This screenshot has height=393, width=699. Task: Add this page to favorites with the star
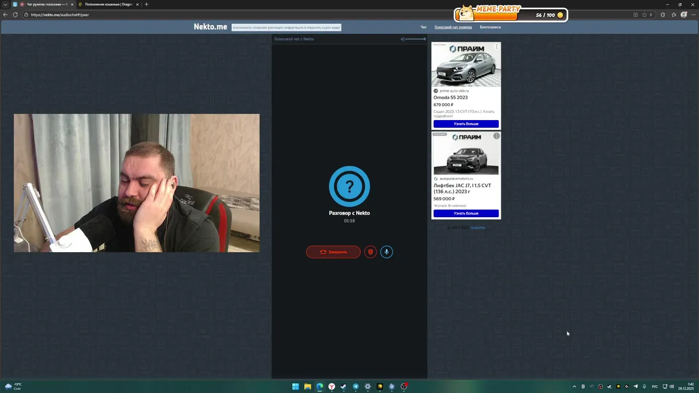pyautogui.click(x=644, y=15)
